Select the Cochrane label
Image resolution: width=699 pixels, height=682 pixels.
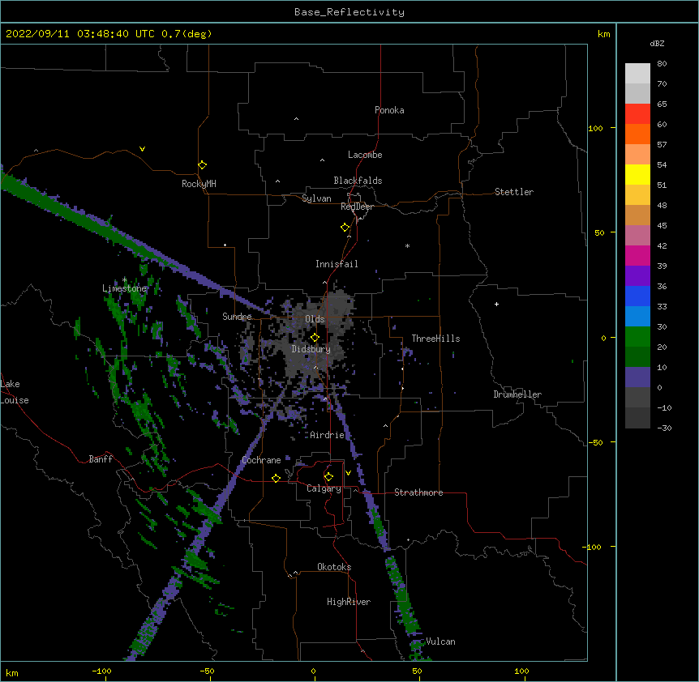click(x=261, y=460)
